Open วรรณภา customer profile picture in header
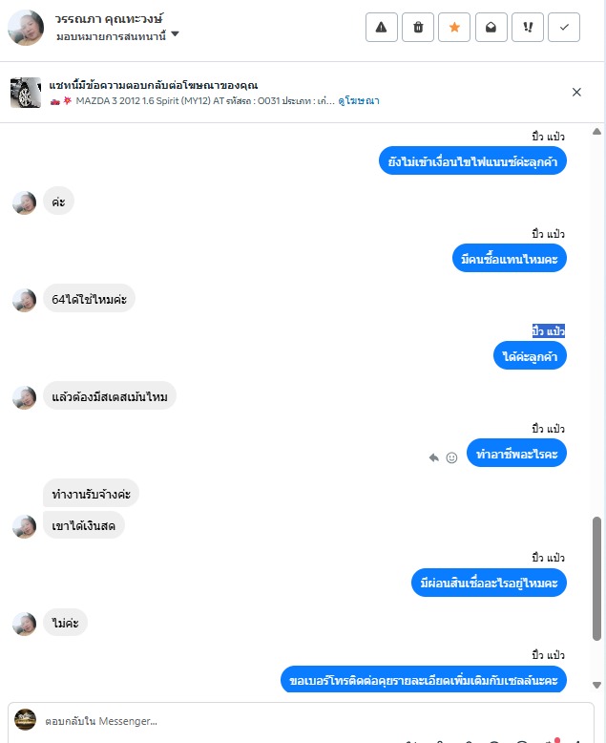 (x=26, y=28)
